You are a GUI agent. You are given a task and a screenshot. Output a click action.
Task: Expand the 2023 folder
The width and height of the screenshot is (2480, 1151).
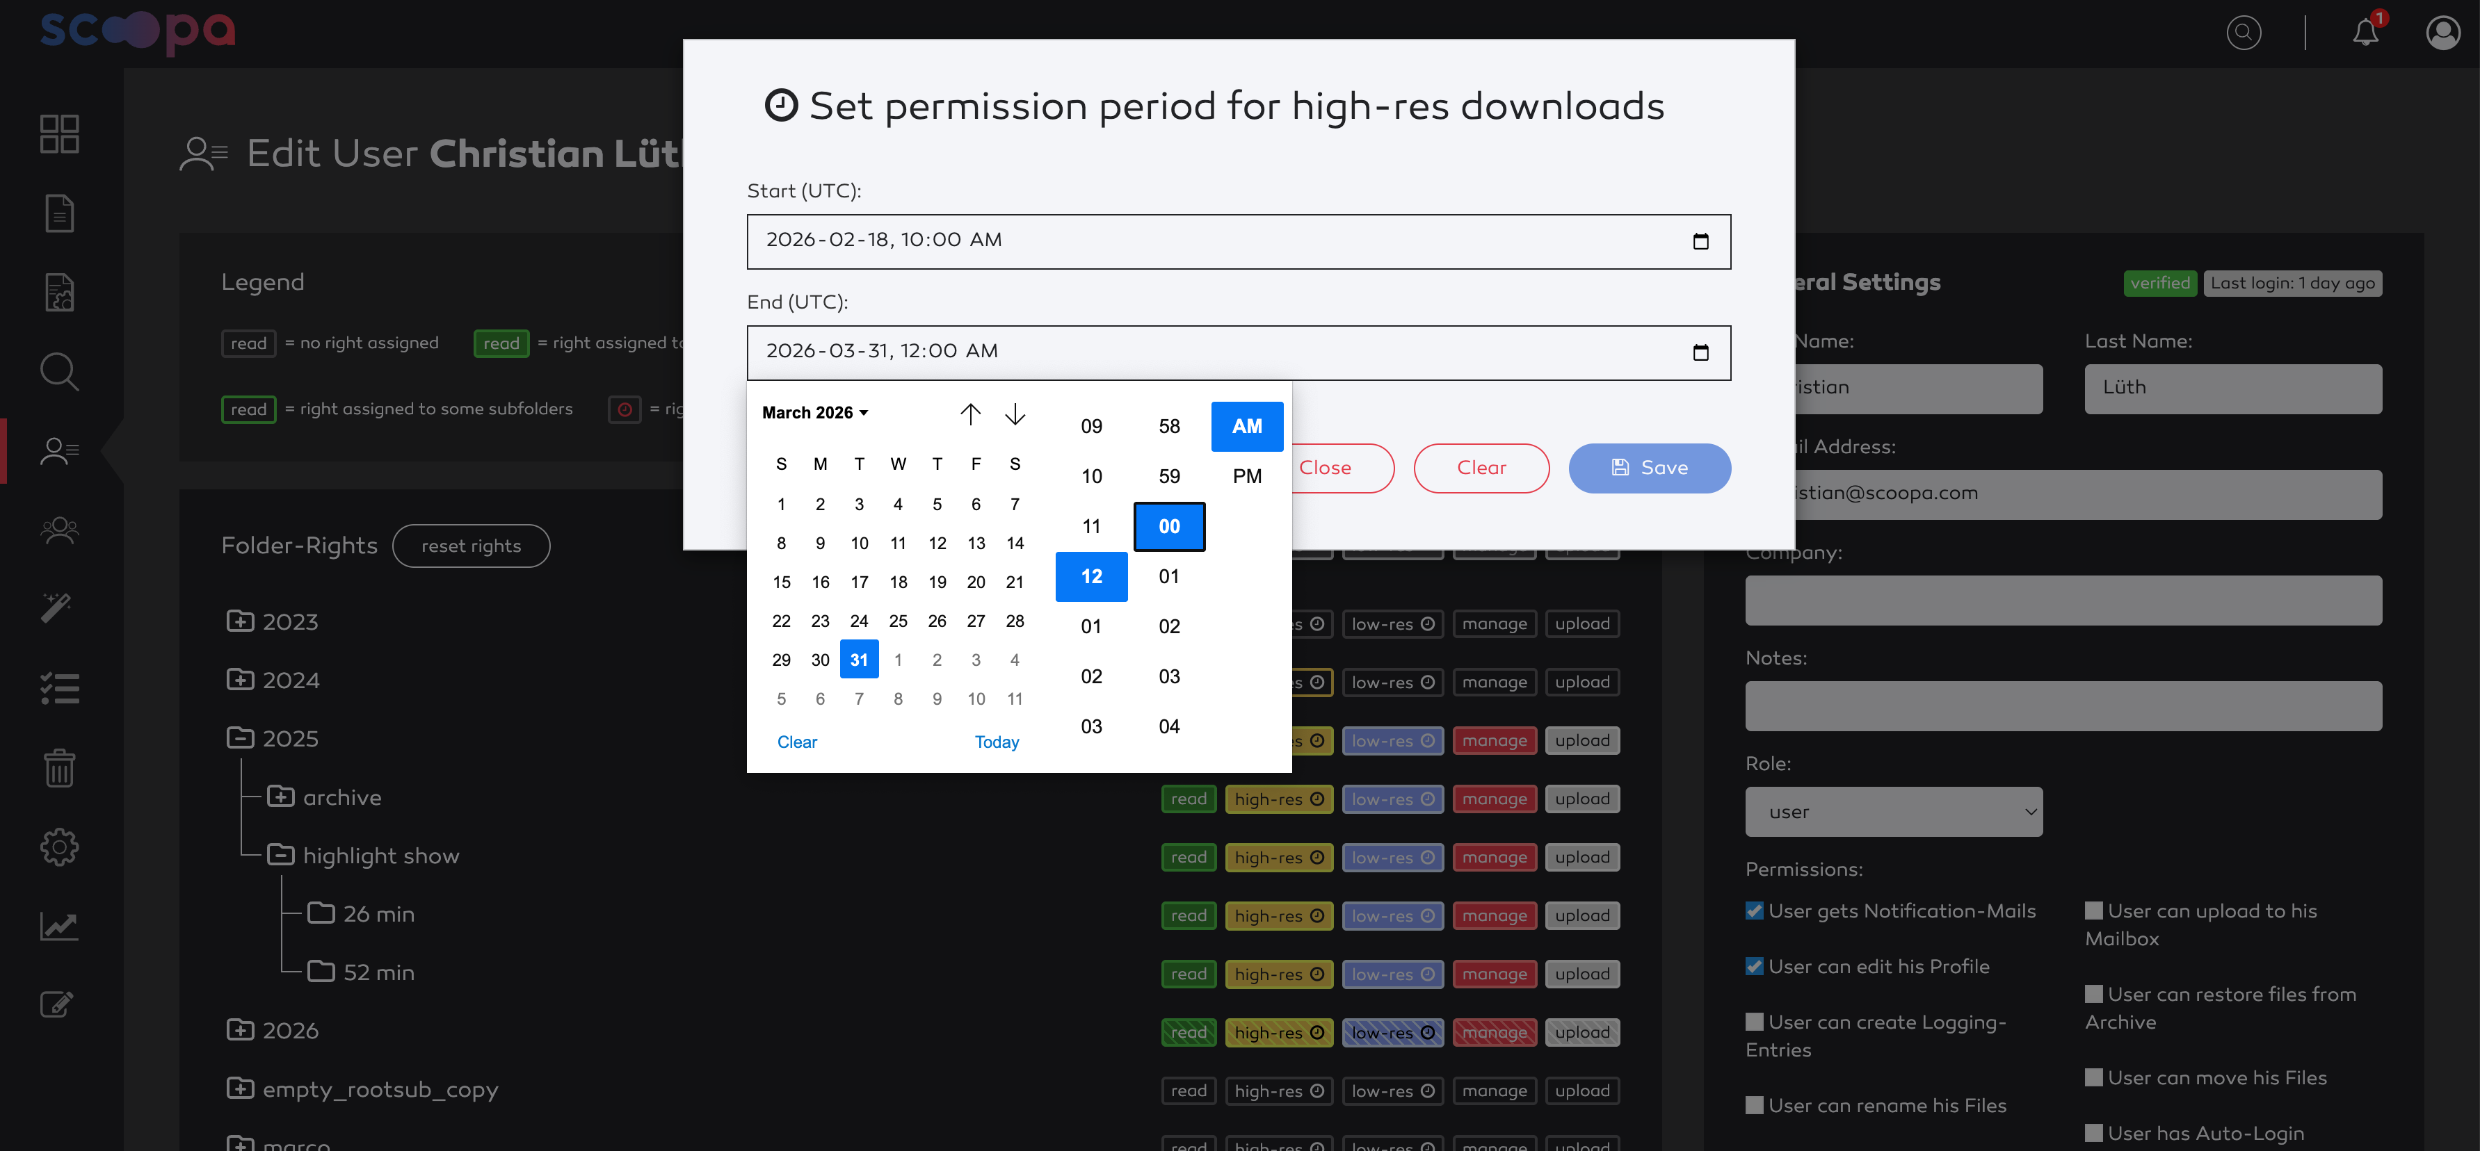240,621
